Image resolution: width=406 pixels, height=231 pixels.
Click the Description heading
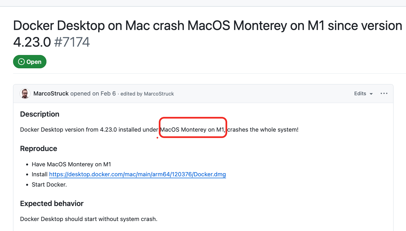coord(40,114)
